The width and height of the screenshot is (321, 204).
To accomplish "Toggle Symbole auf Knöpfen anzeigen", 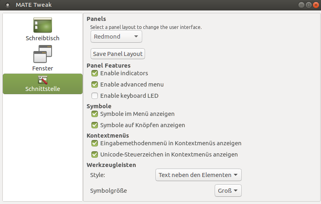I will (x=95, y=125).
